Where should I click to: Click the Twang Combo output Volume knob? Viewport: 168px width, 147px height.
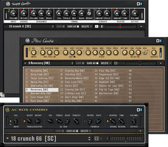click(135, 13)
